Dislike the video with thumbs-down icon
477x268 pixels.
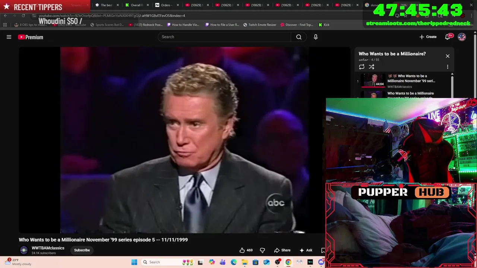[262, 250]
